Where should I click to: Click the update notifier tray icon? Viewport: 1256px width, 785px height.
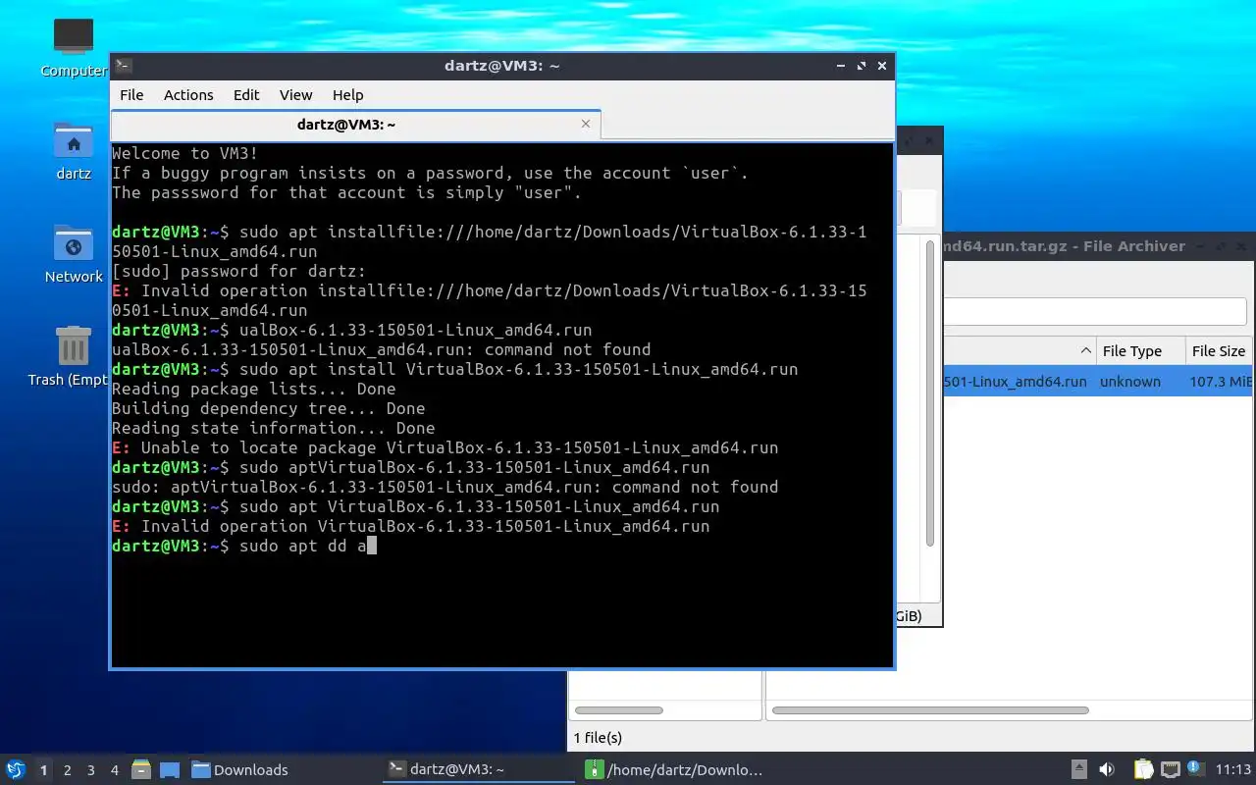[1195, 768]
